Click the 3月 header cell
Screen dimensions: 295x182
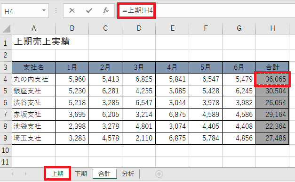click(139, 67)
